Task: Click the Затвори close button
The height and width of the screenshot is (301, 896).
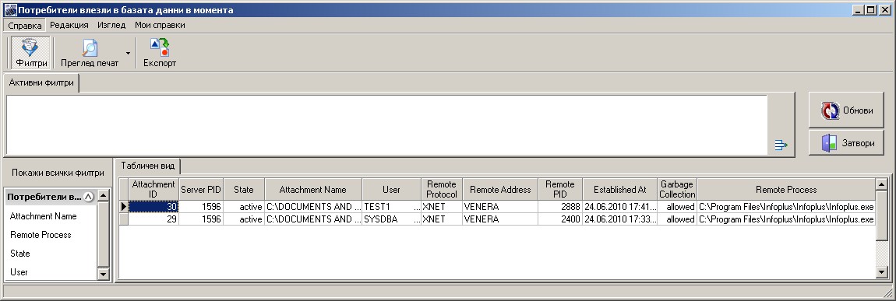Action: pyautogui.click(x=846, y=142)
